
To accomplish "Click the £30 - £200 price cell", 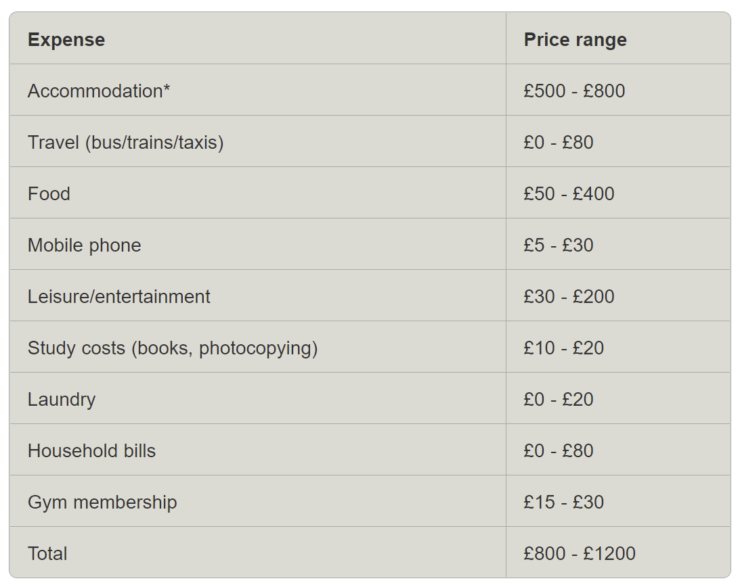I will pyautogui.click(x=618, y=296).
